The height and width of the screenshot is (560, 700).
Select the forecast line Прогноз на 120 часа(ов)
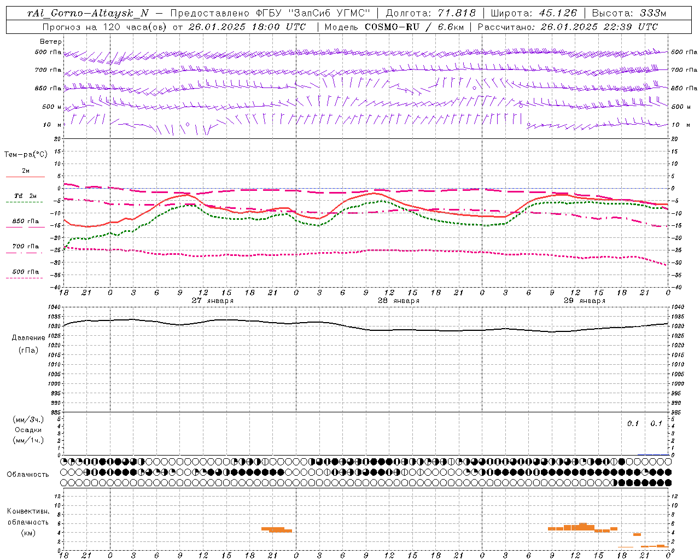point(105,27)
